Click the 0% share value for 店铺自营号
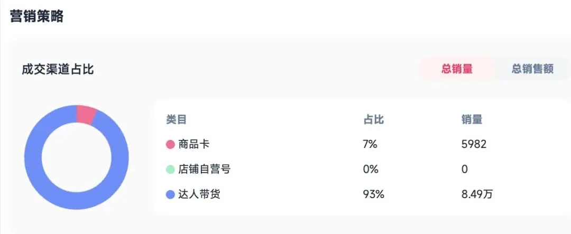The height and width of the screenshot is (234, 571). pos(371,170)
